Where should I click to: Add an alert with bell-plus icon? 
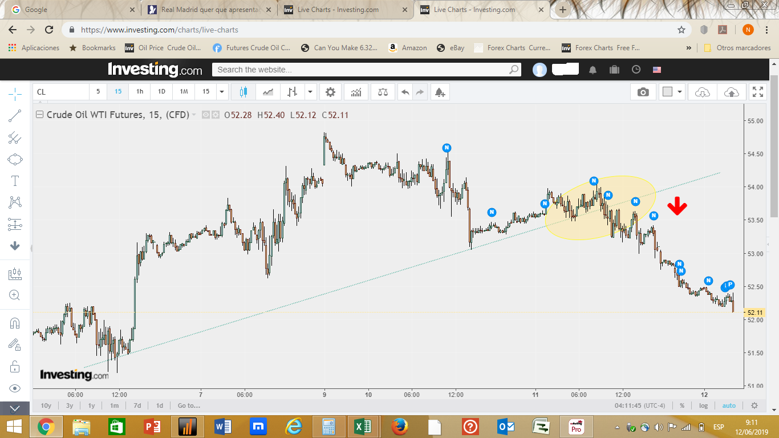pyautogui.click(x=440, y=92)
